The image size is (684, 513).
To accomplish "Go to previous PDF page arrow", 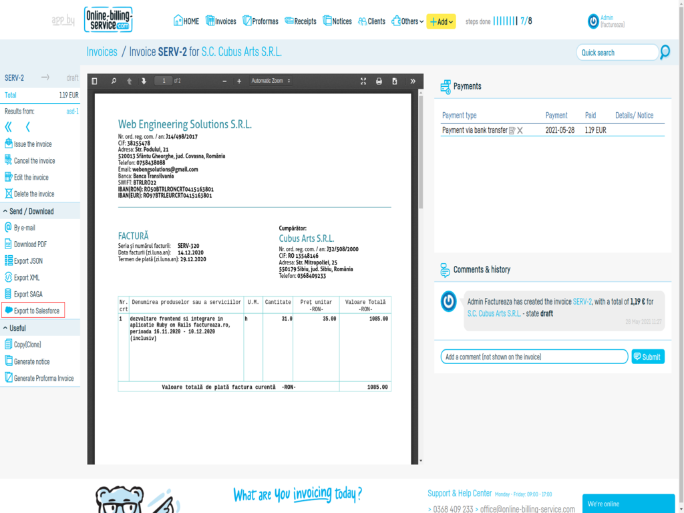I will 129,81.
